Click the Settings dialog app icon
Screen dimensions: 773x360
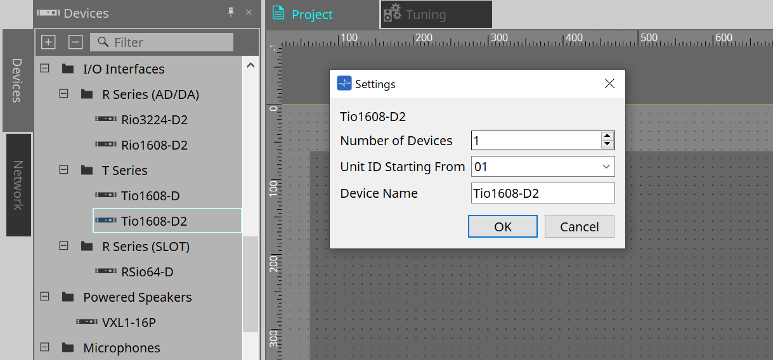click(x=344, y=84)
